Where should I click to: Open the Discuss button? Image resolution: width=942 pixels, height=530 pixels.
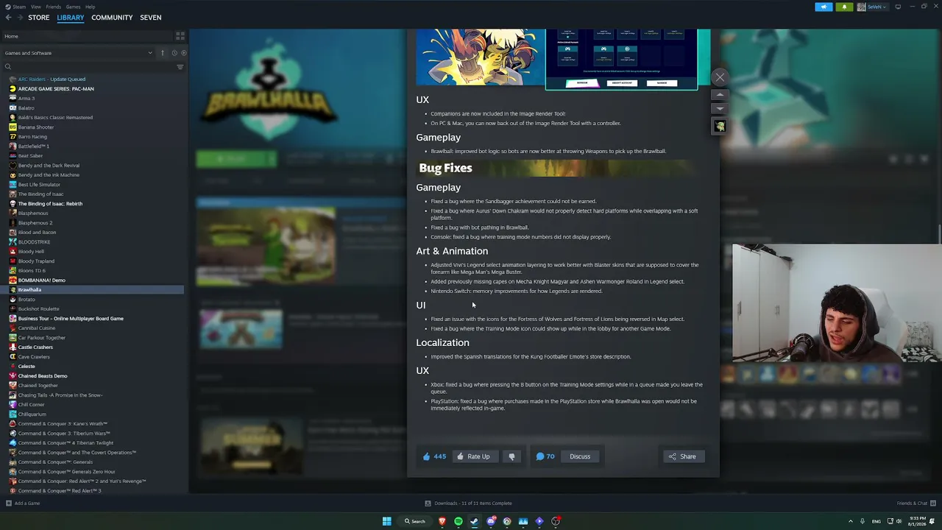coord(580,456)
